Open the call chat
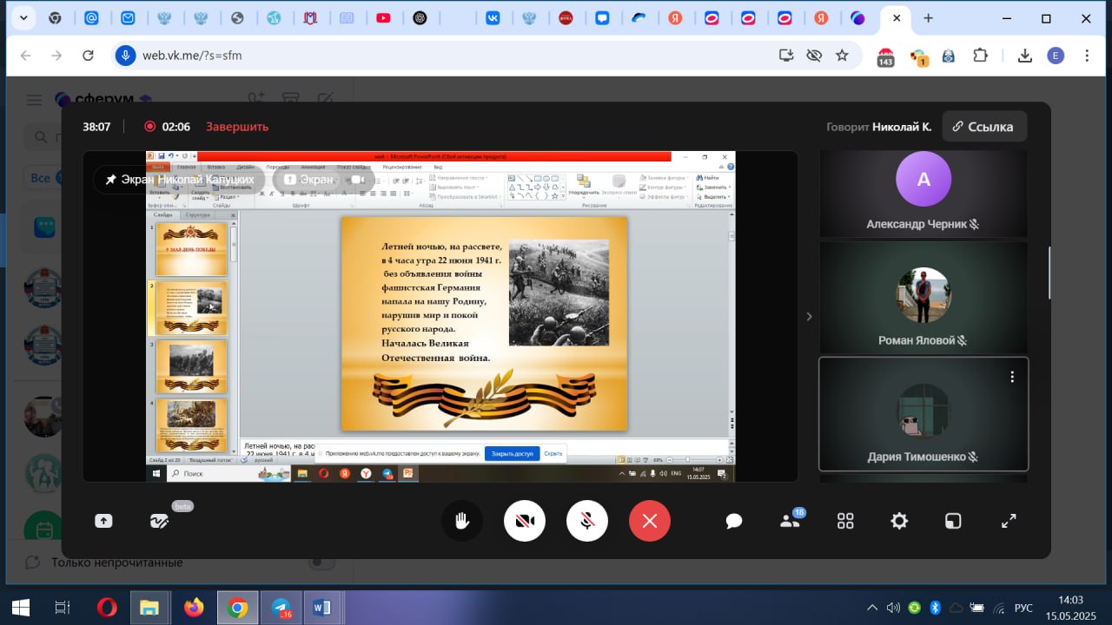1112x625 pixels. click(734, 521)
